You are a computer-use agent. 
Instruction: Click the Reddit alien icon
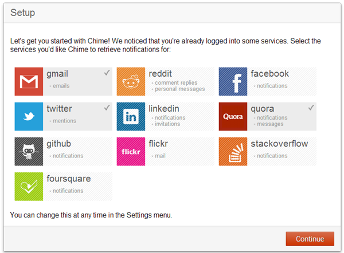(x=131, y=81)
